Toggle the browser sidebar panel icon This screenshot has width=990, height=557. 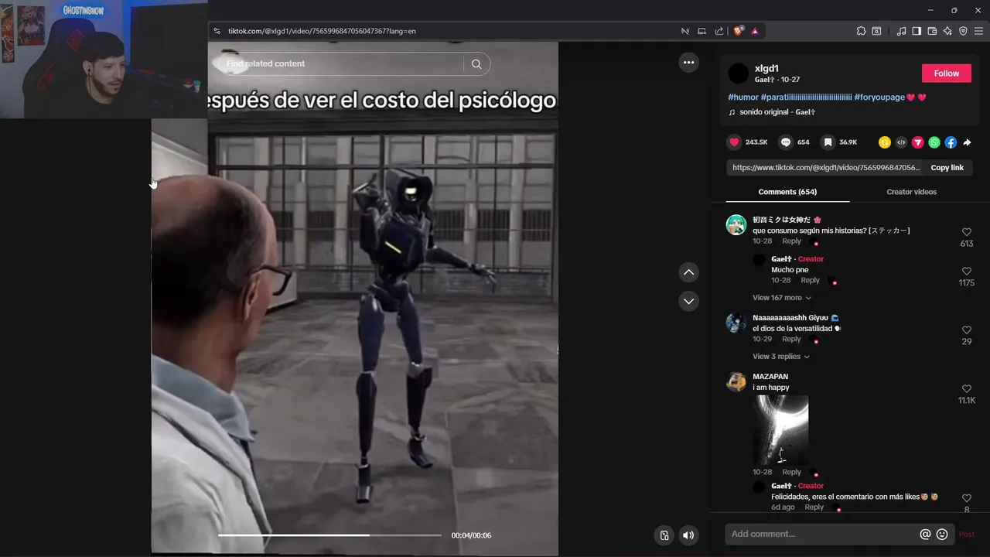pos(917,31)
